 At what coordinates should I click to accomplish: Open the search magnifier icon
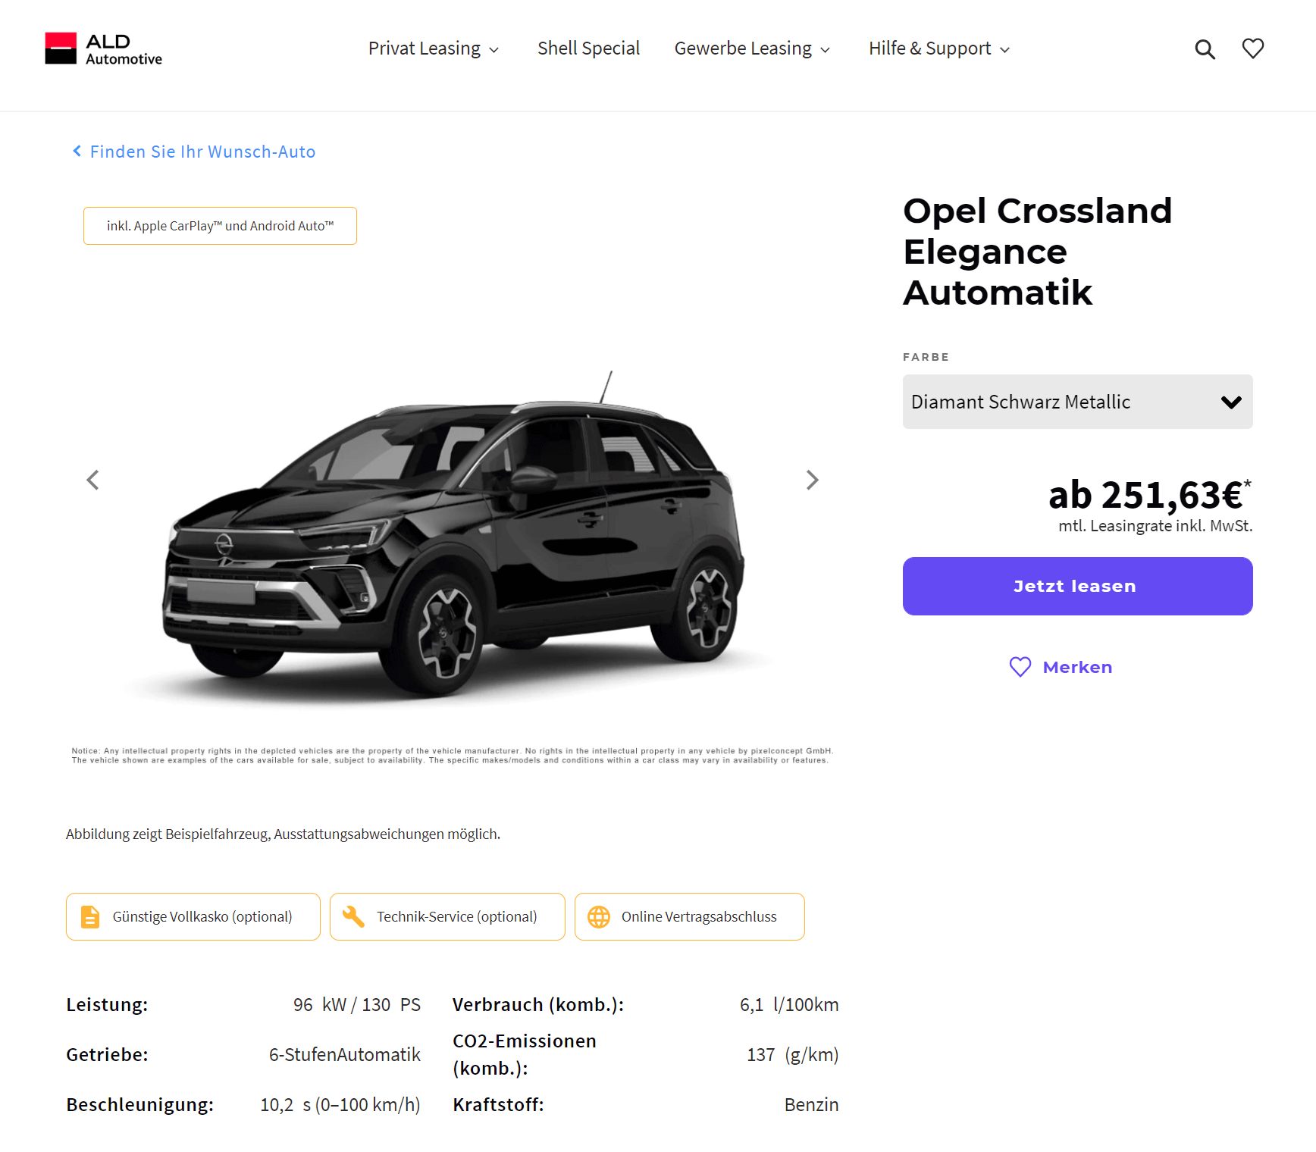click(x=1205, y=49)
